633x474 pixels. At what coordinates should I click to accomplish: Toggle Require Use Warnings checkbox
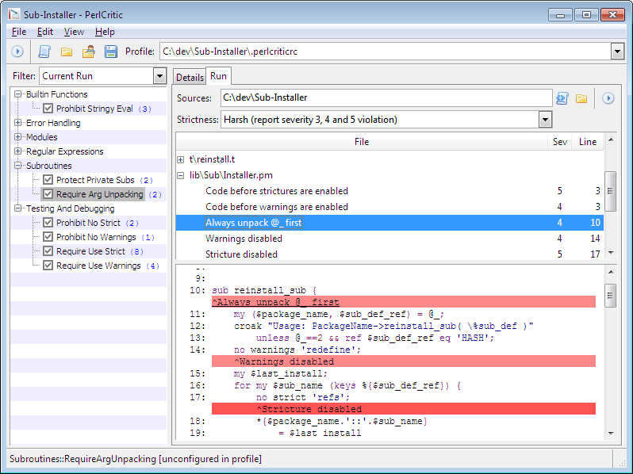pos(48,266)
